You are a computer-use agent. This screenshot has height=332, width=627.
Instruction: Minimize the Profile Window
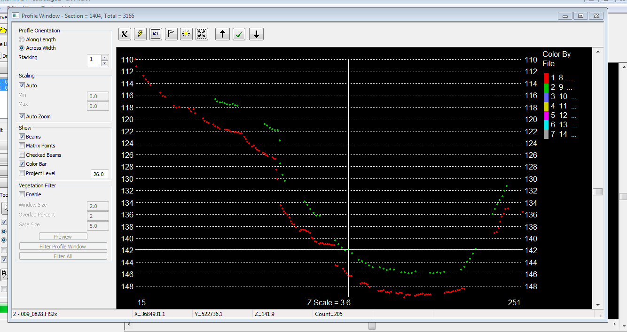565,16
